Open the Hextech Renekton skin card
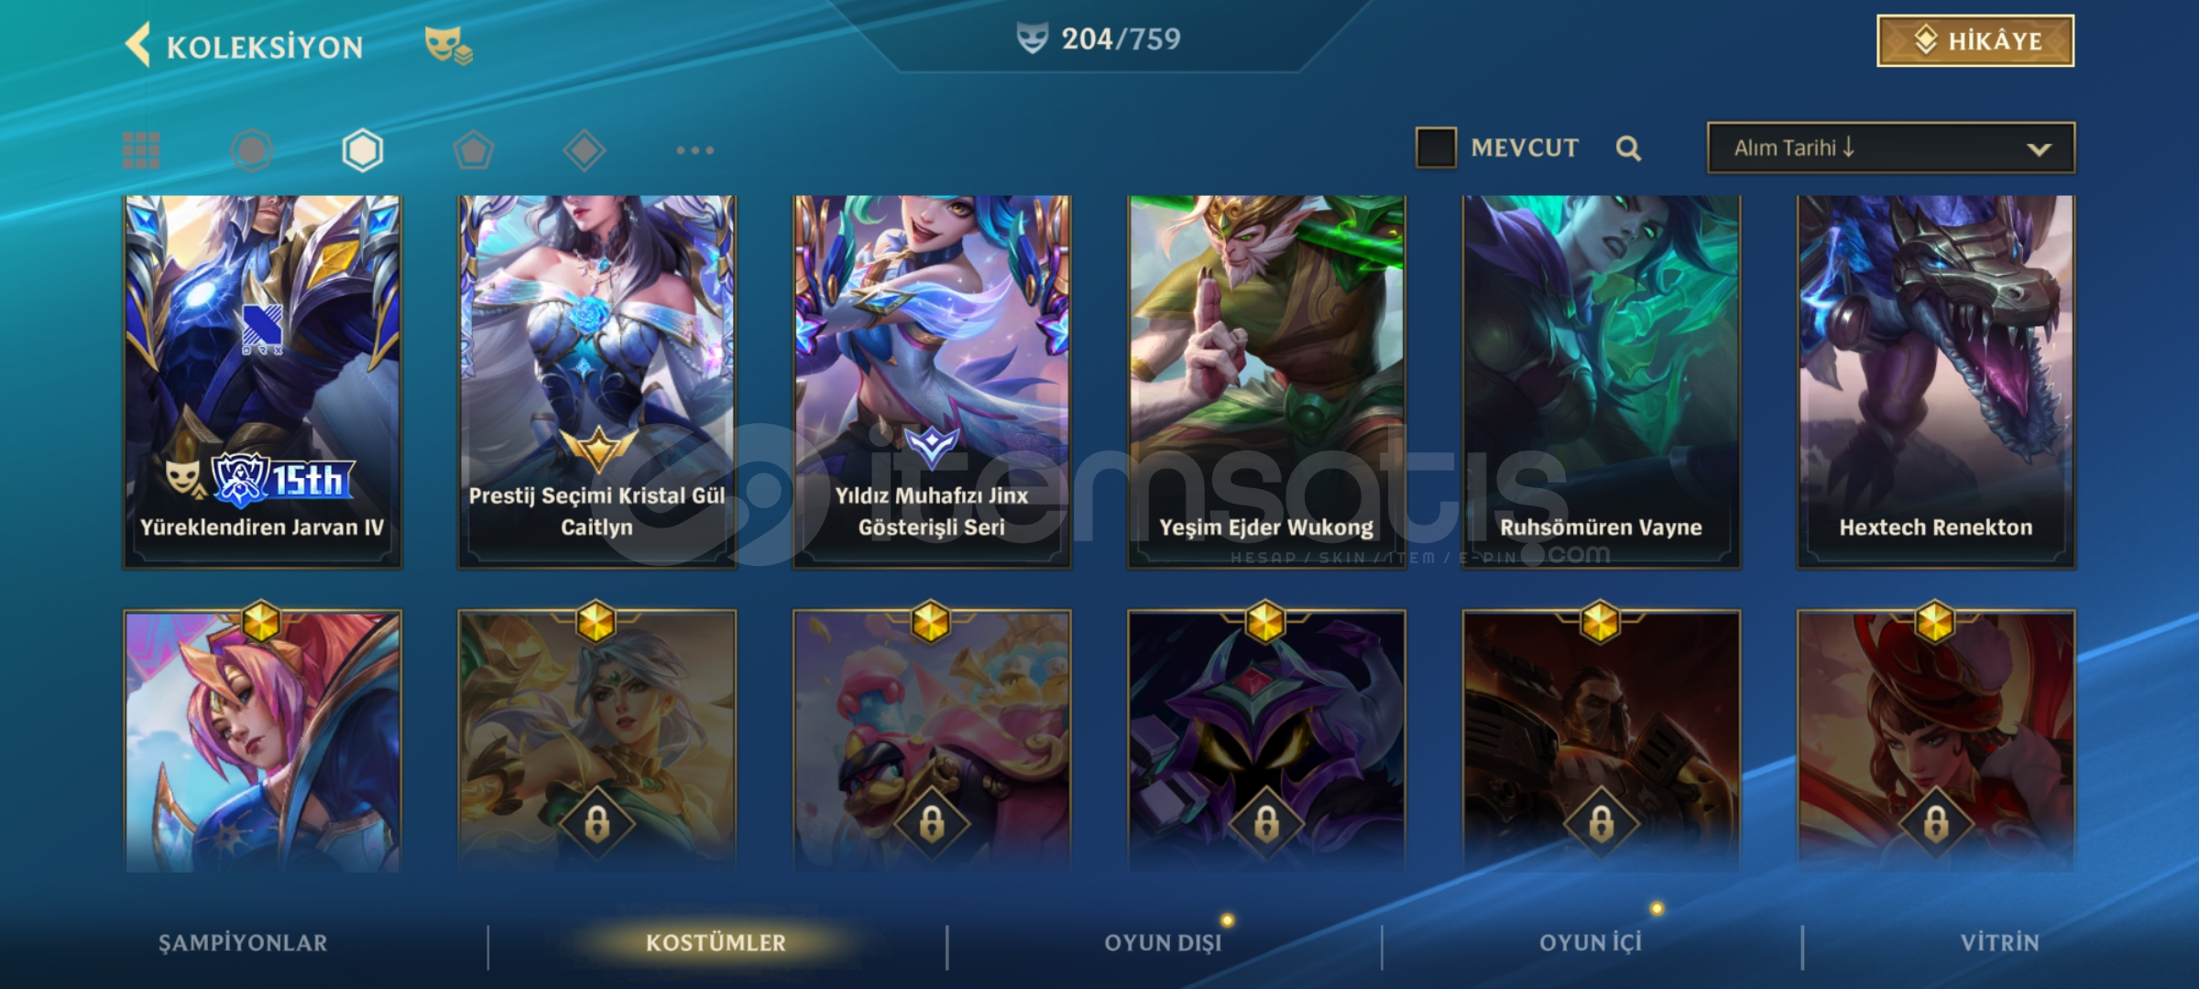2199x989 pixels. coord(1935,382)
